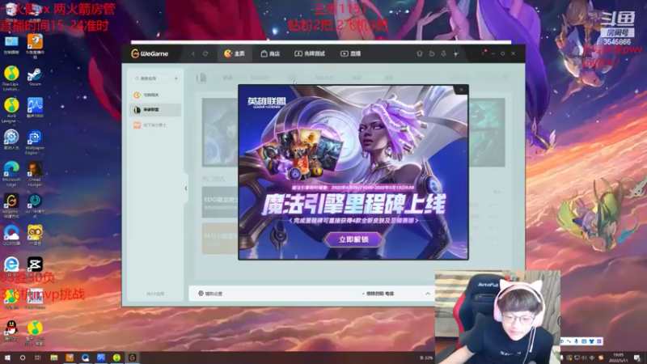Click the 魔法引擎里程碑上线 promo banner
Viewport: 647px width, 364px height.
353,205
